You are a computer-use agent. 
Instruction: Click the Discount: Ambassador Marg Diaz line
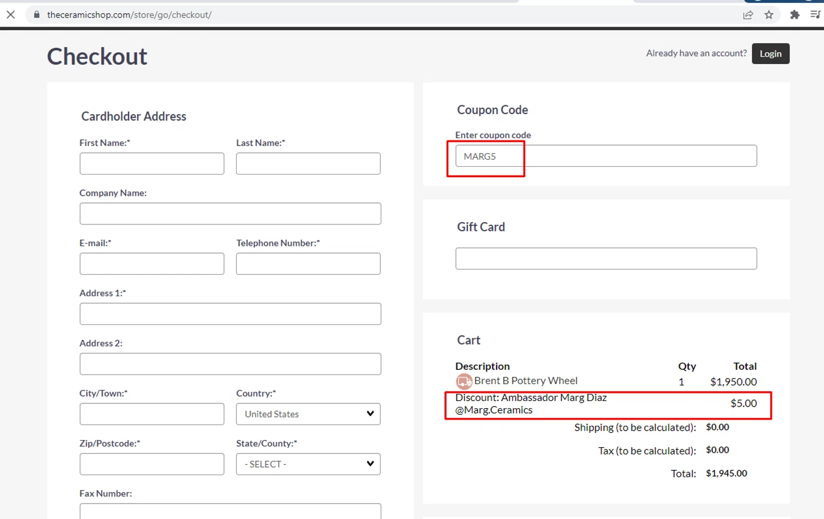[531, 404]
